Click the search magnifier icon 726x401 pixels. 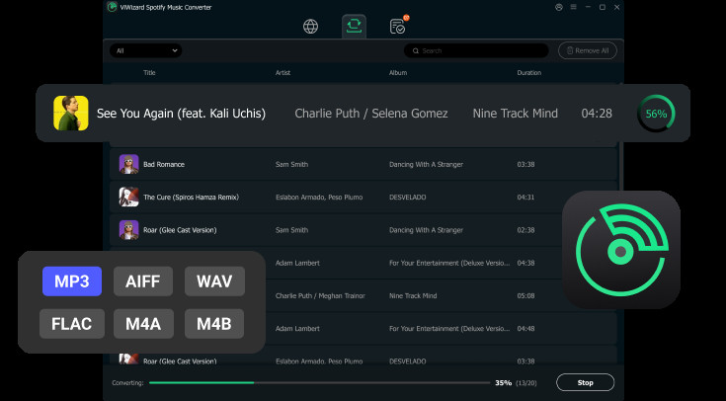pos(416,51)
